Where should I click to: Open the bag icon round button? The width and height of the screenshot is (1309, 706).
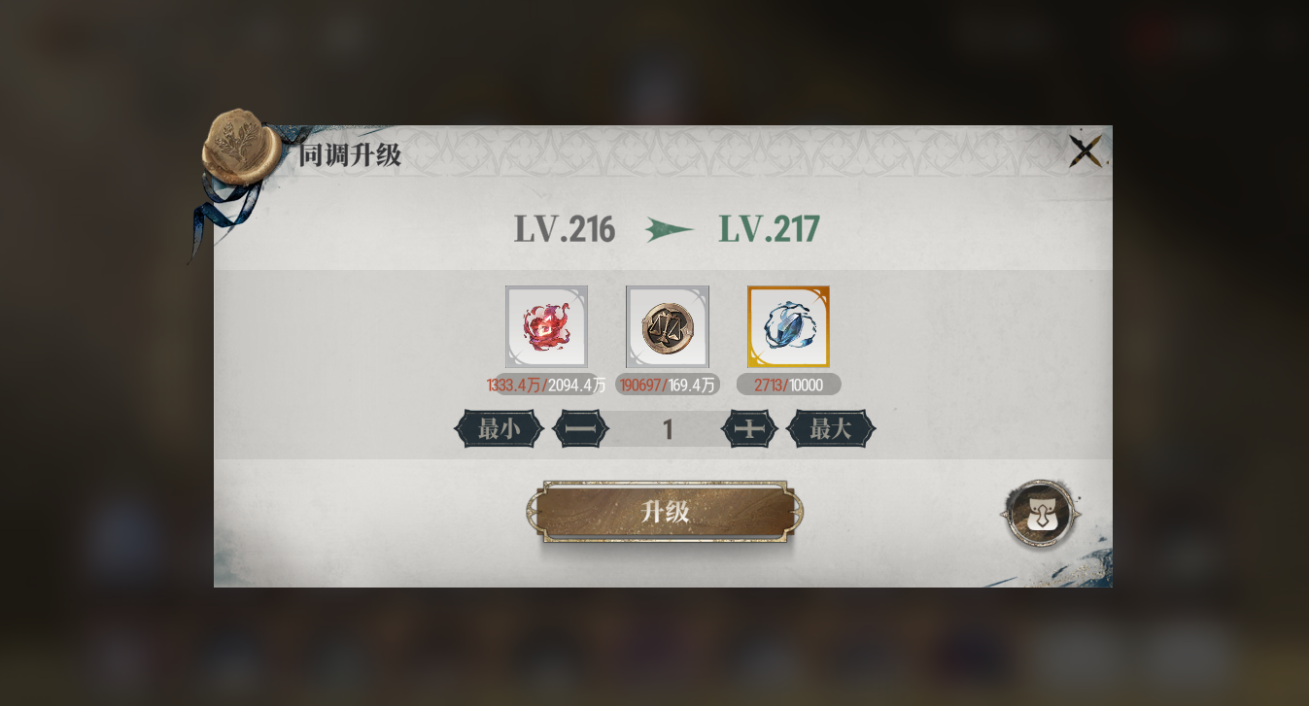[x=1041, y=515]
